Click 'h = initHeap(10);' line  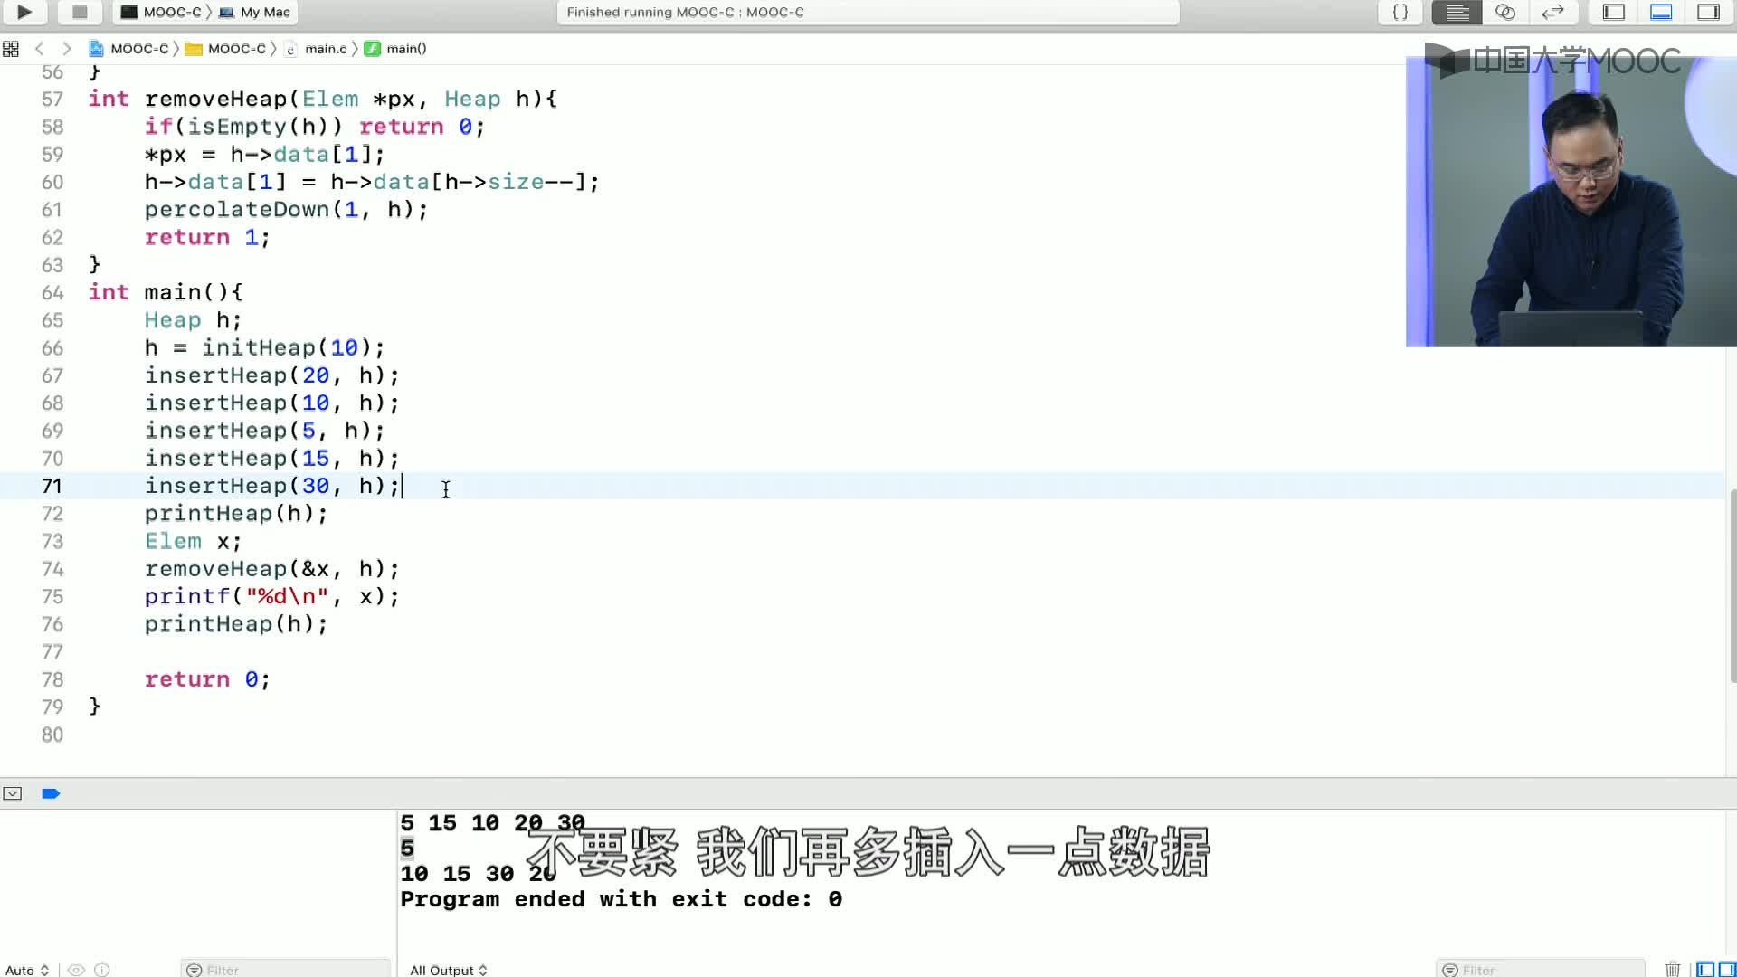click(x=264, y=347)
